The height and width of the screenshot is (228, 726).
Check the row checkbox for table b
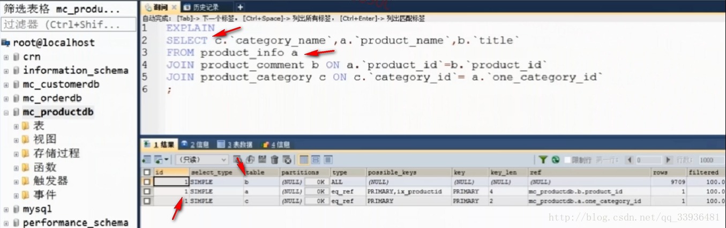click(x=147, y=182)
